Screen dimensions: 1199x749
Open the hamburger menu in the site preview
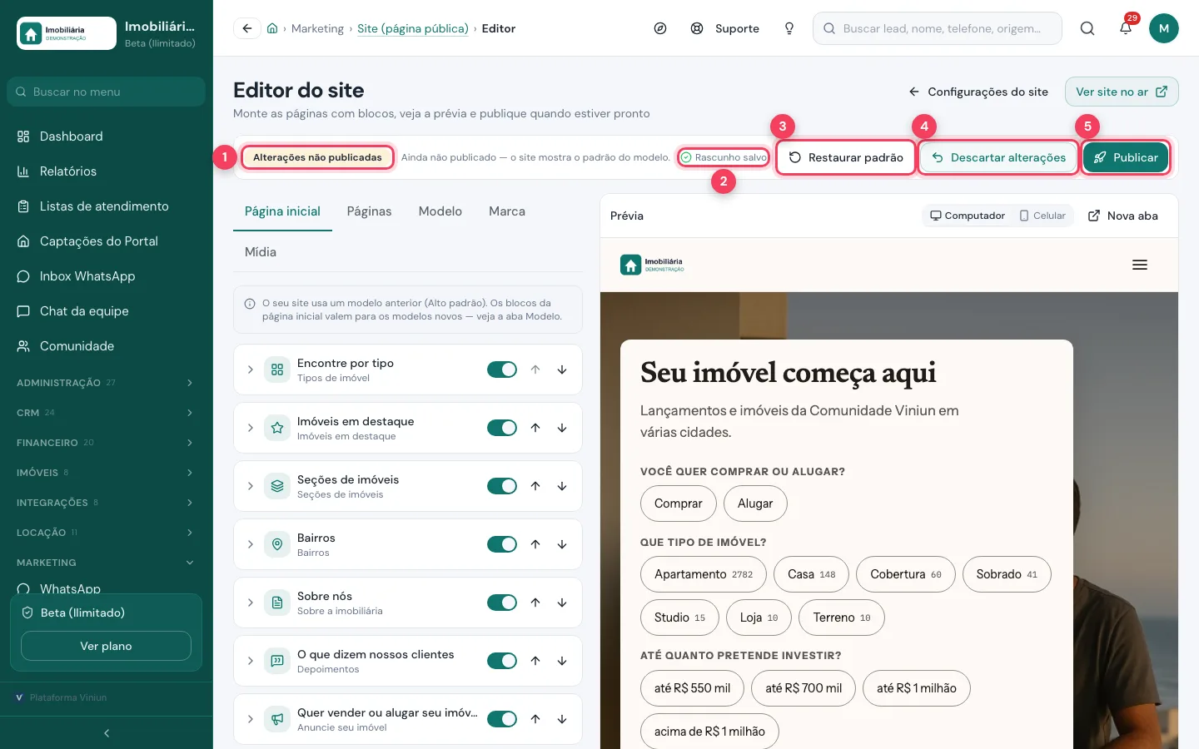coord(1140,265)
